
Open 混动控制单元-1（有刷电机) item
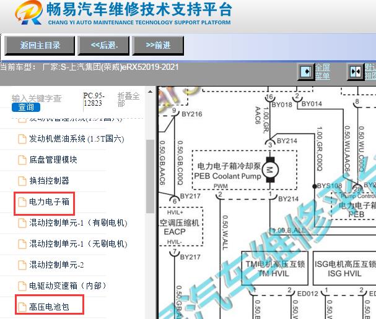pyautogui.click(x=78, y=223)
